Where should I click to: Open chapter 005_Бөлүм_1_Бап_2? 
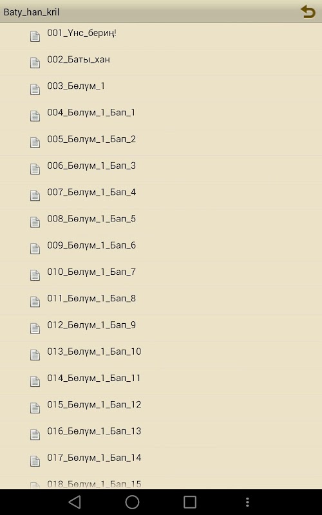point(161,142)
